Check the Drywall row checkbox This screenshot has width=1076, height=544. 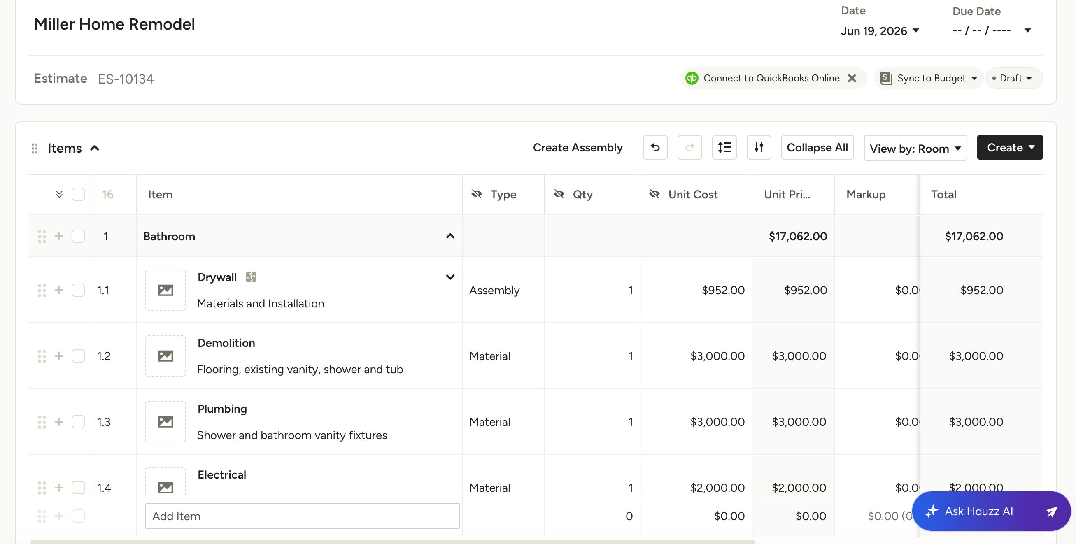coord(78,290)
